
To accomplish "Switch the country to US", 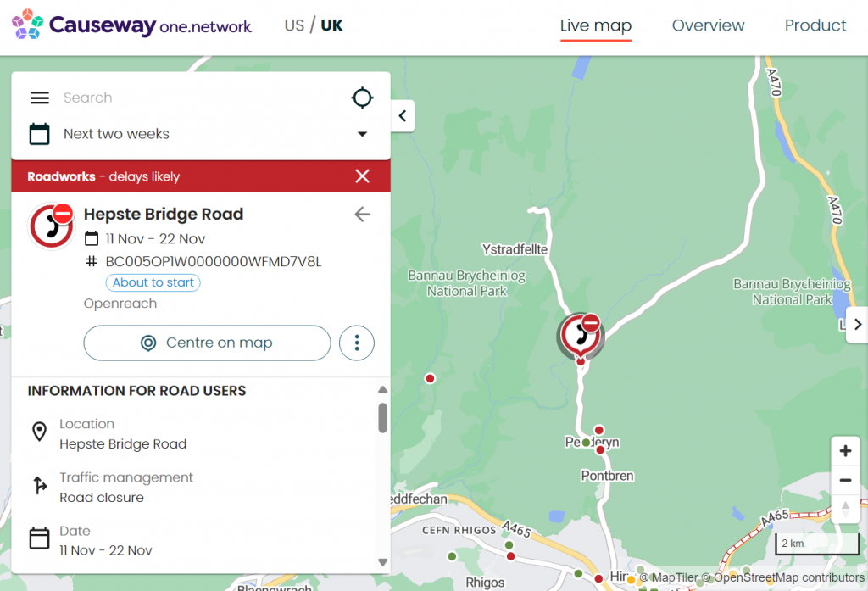I will tap(294, 25).
